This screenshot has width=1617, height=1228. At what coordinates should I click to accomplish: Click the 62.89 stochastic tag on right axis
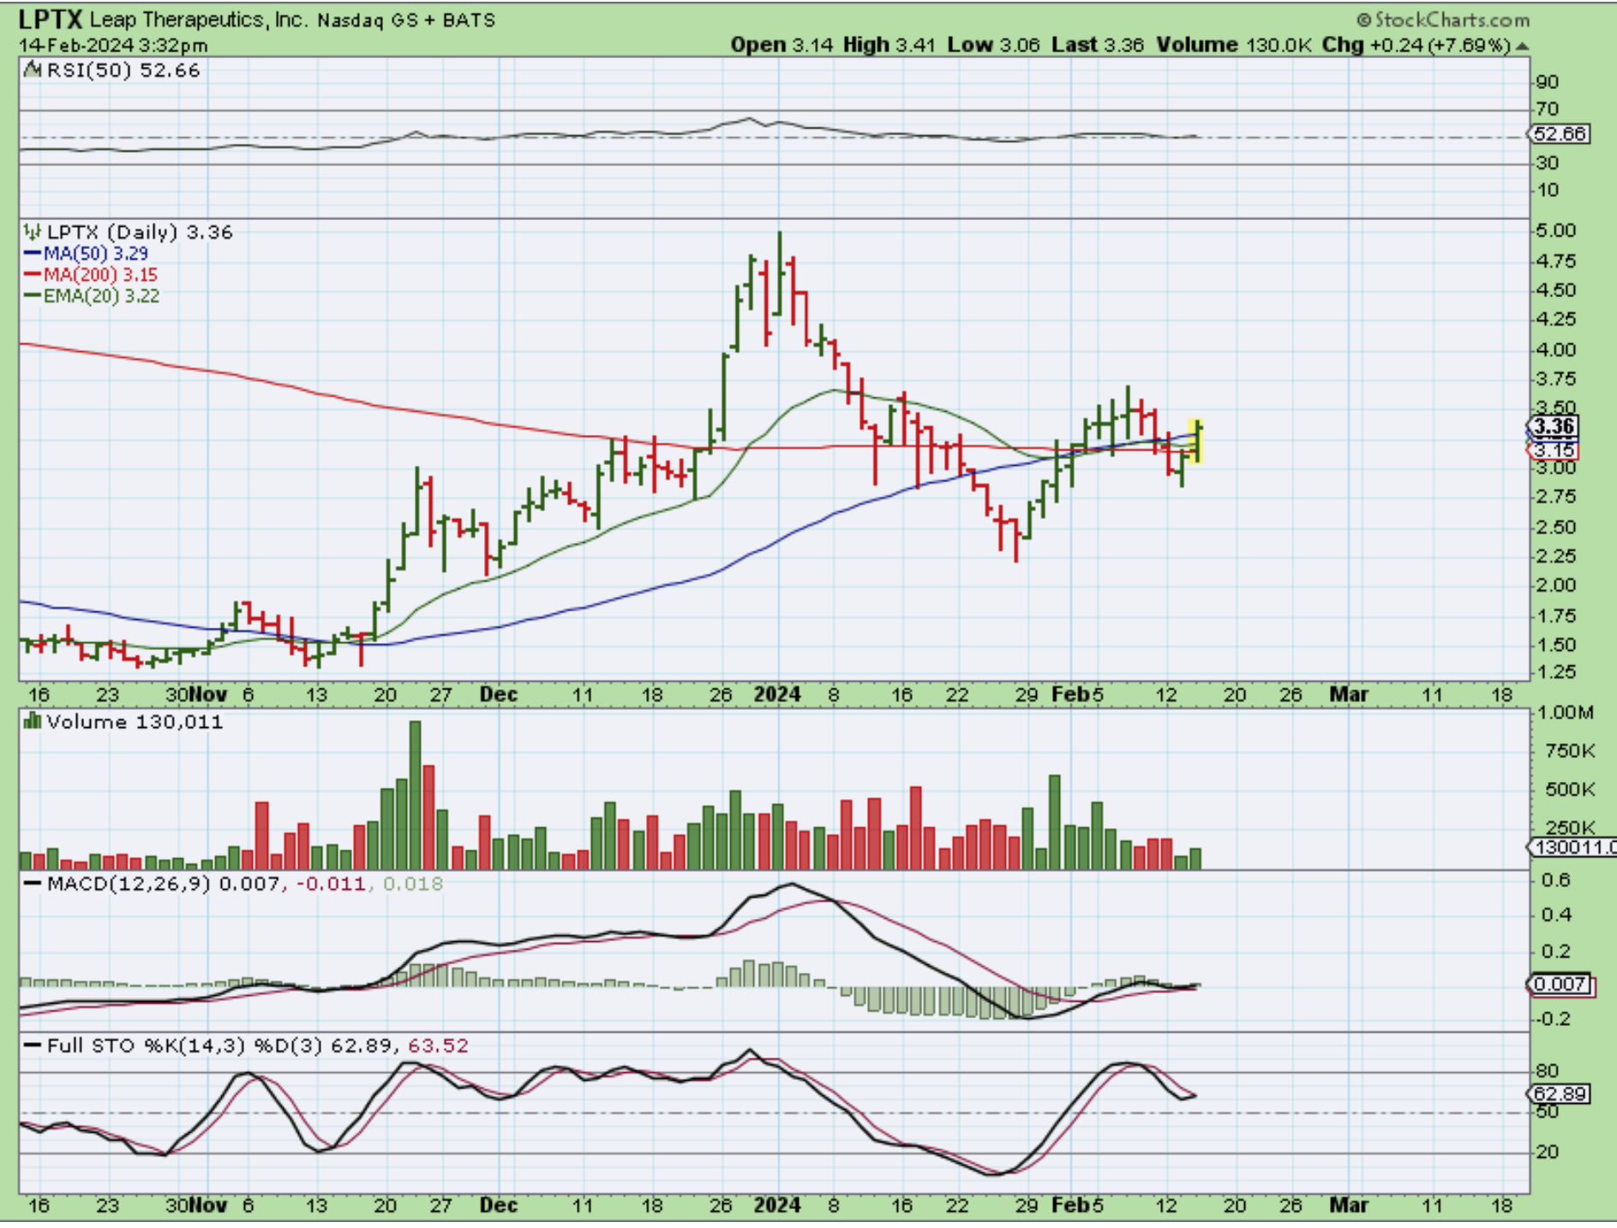click(1560, 1094)
